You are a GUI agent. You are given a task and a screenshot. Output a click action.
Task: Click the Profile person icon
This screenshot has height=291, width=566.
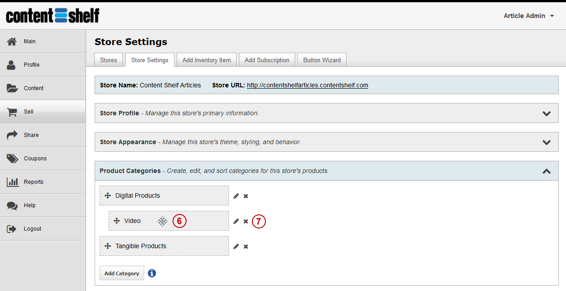(12, 65)
